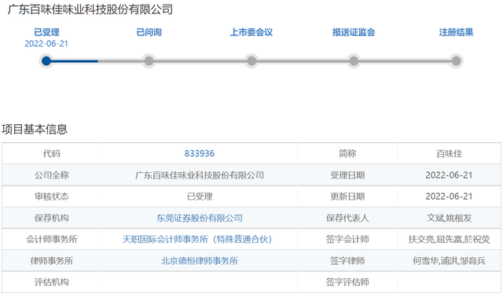Click the blue 已受理 progress dot
The height and width of the screenshot is (294, 503).
(x=46, y=61)
